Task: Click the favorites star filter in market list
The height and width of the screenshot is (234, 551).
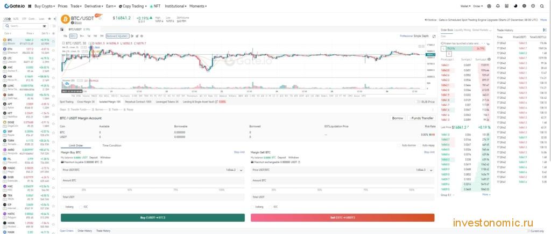Action: [49, 19]
